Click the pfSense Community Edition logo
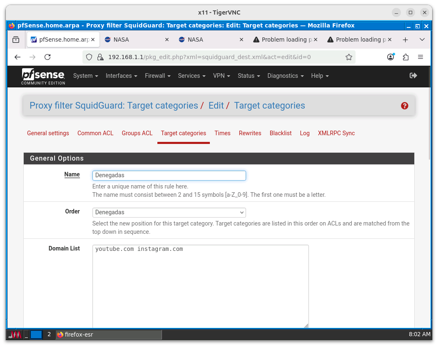 [43, 76]
